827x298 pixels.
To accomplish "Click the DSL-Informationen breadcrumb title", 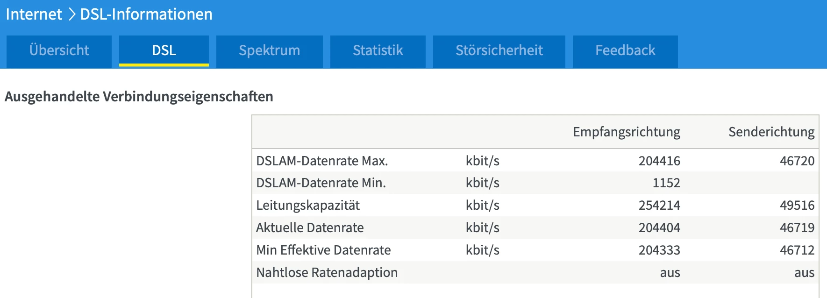I will click(146, 14).
